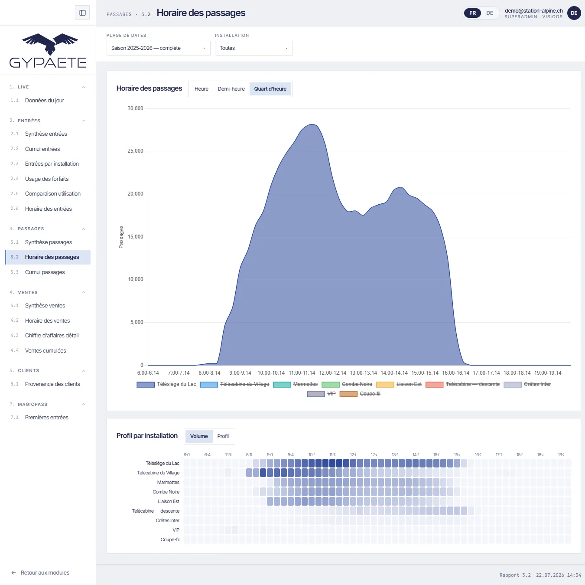Click the Gypaete eagle logo
The image size is (585, 585).
pos(48,51)
